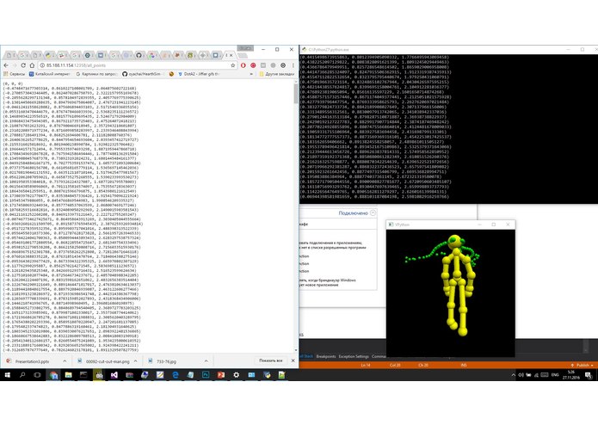The height and width of the screenshot is (425, 598).
Task: Expand options for 733-76.jpg download
Action: (x=206, y=361)
